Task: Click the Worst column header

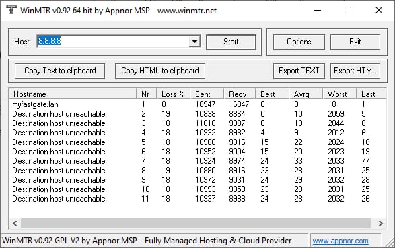Action: click(x=340, y=94)
